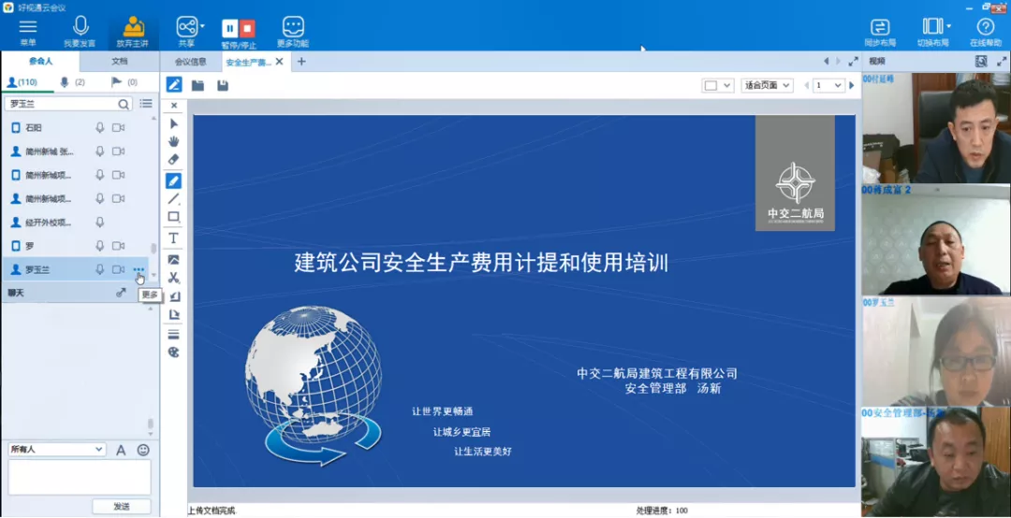Click the save document floppy icon
Screen dimensions: 1011x518
[223, 85]
